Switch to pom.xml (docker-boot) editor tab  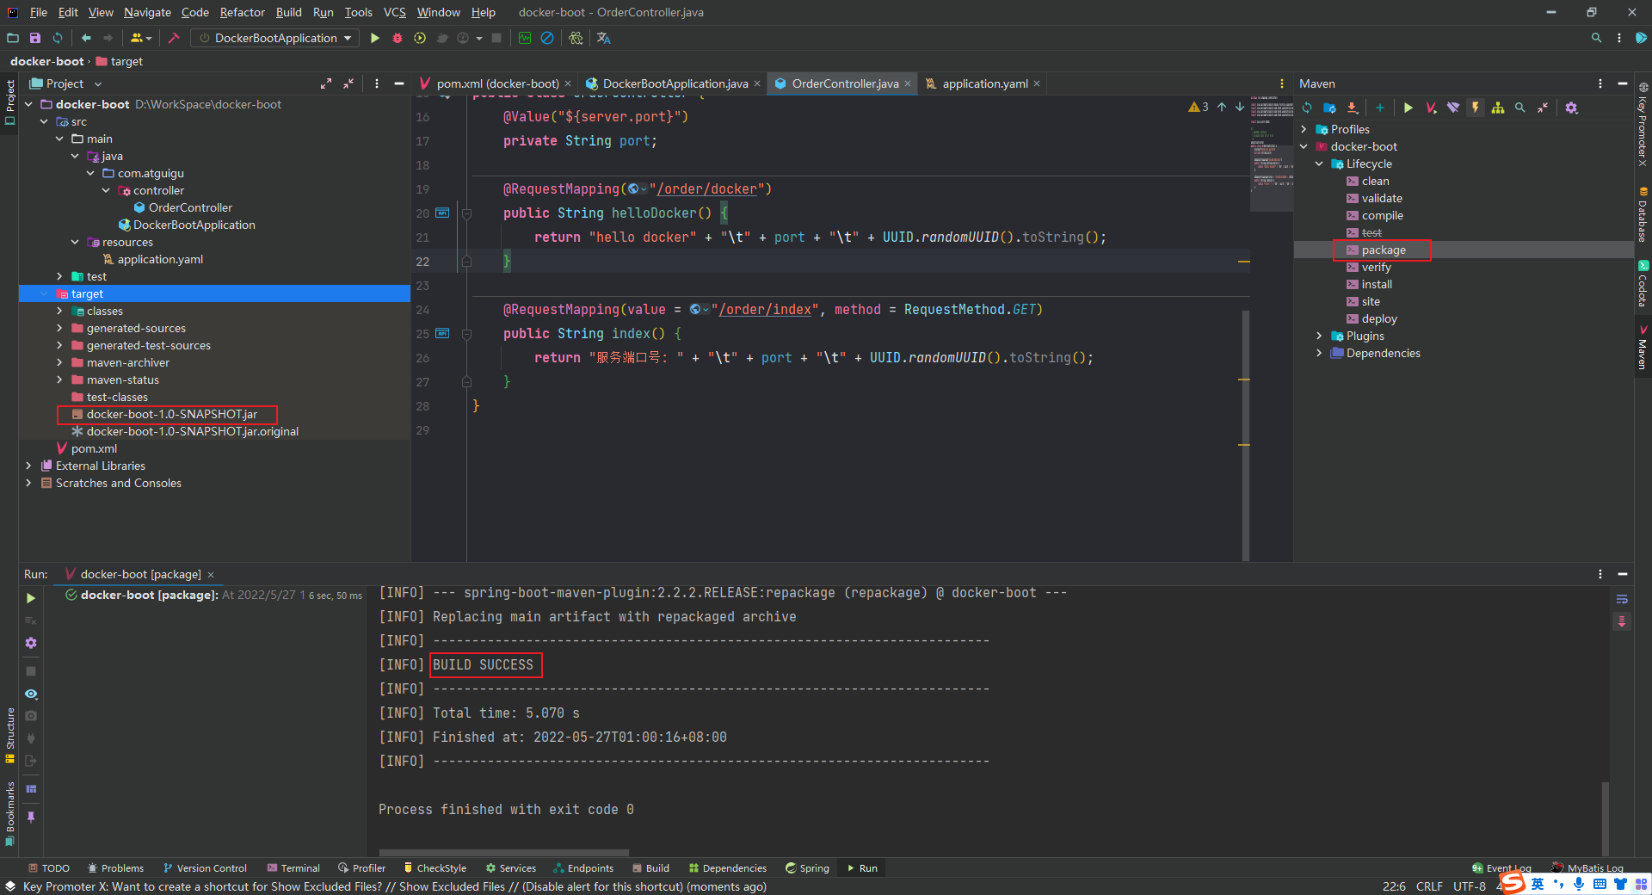coord(496,83)
